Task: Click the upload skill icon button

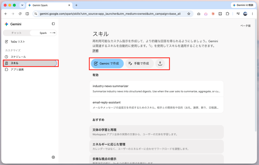Action: 160,64
